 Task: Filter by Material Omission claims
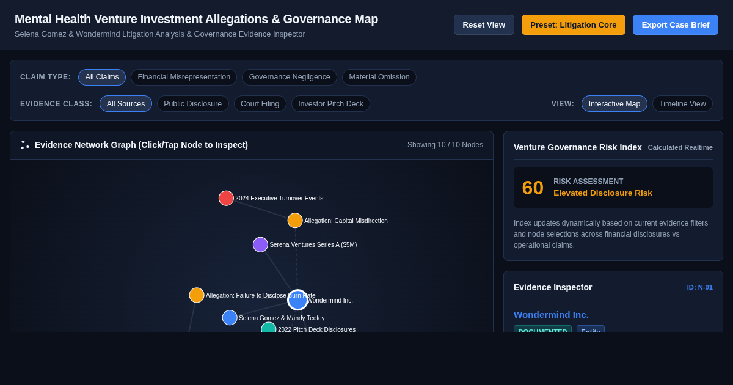point(379,77)
